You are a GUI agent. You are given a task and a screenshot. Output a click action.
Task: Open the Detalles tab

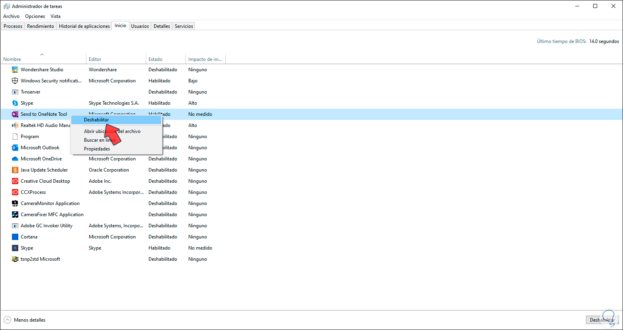162,26
